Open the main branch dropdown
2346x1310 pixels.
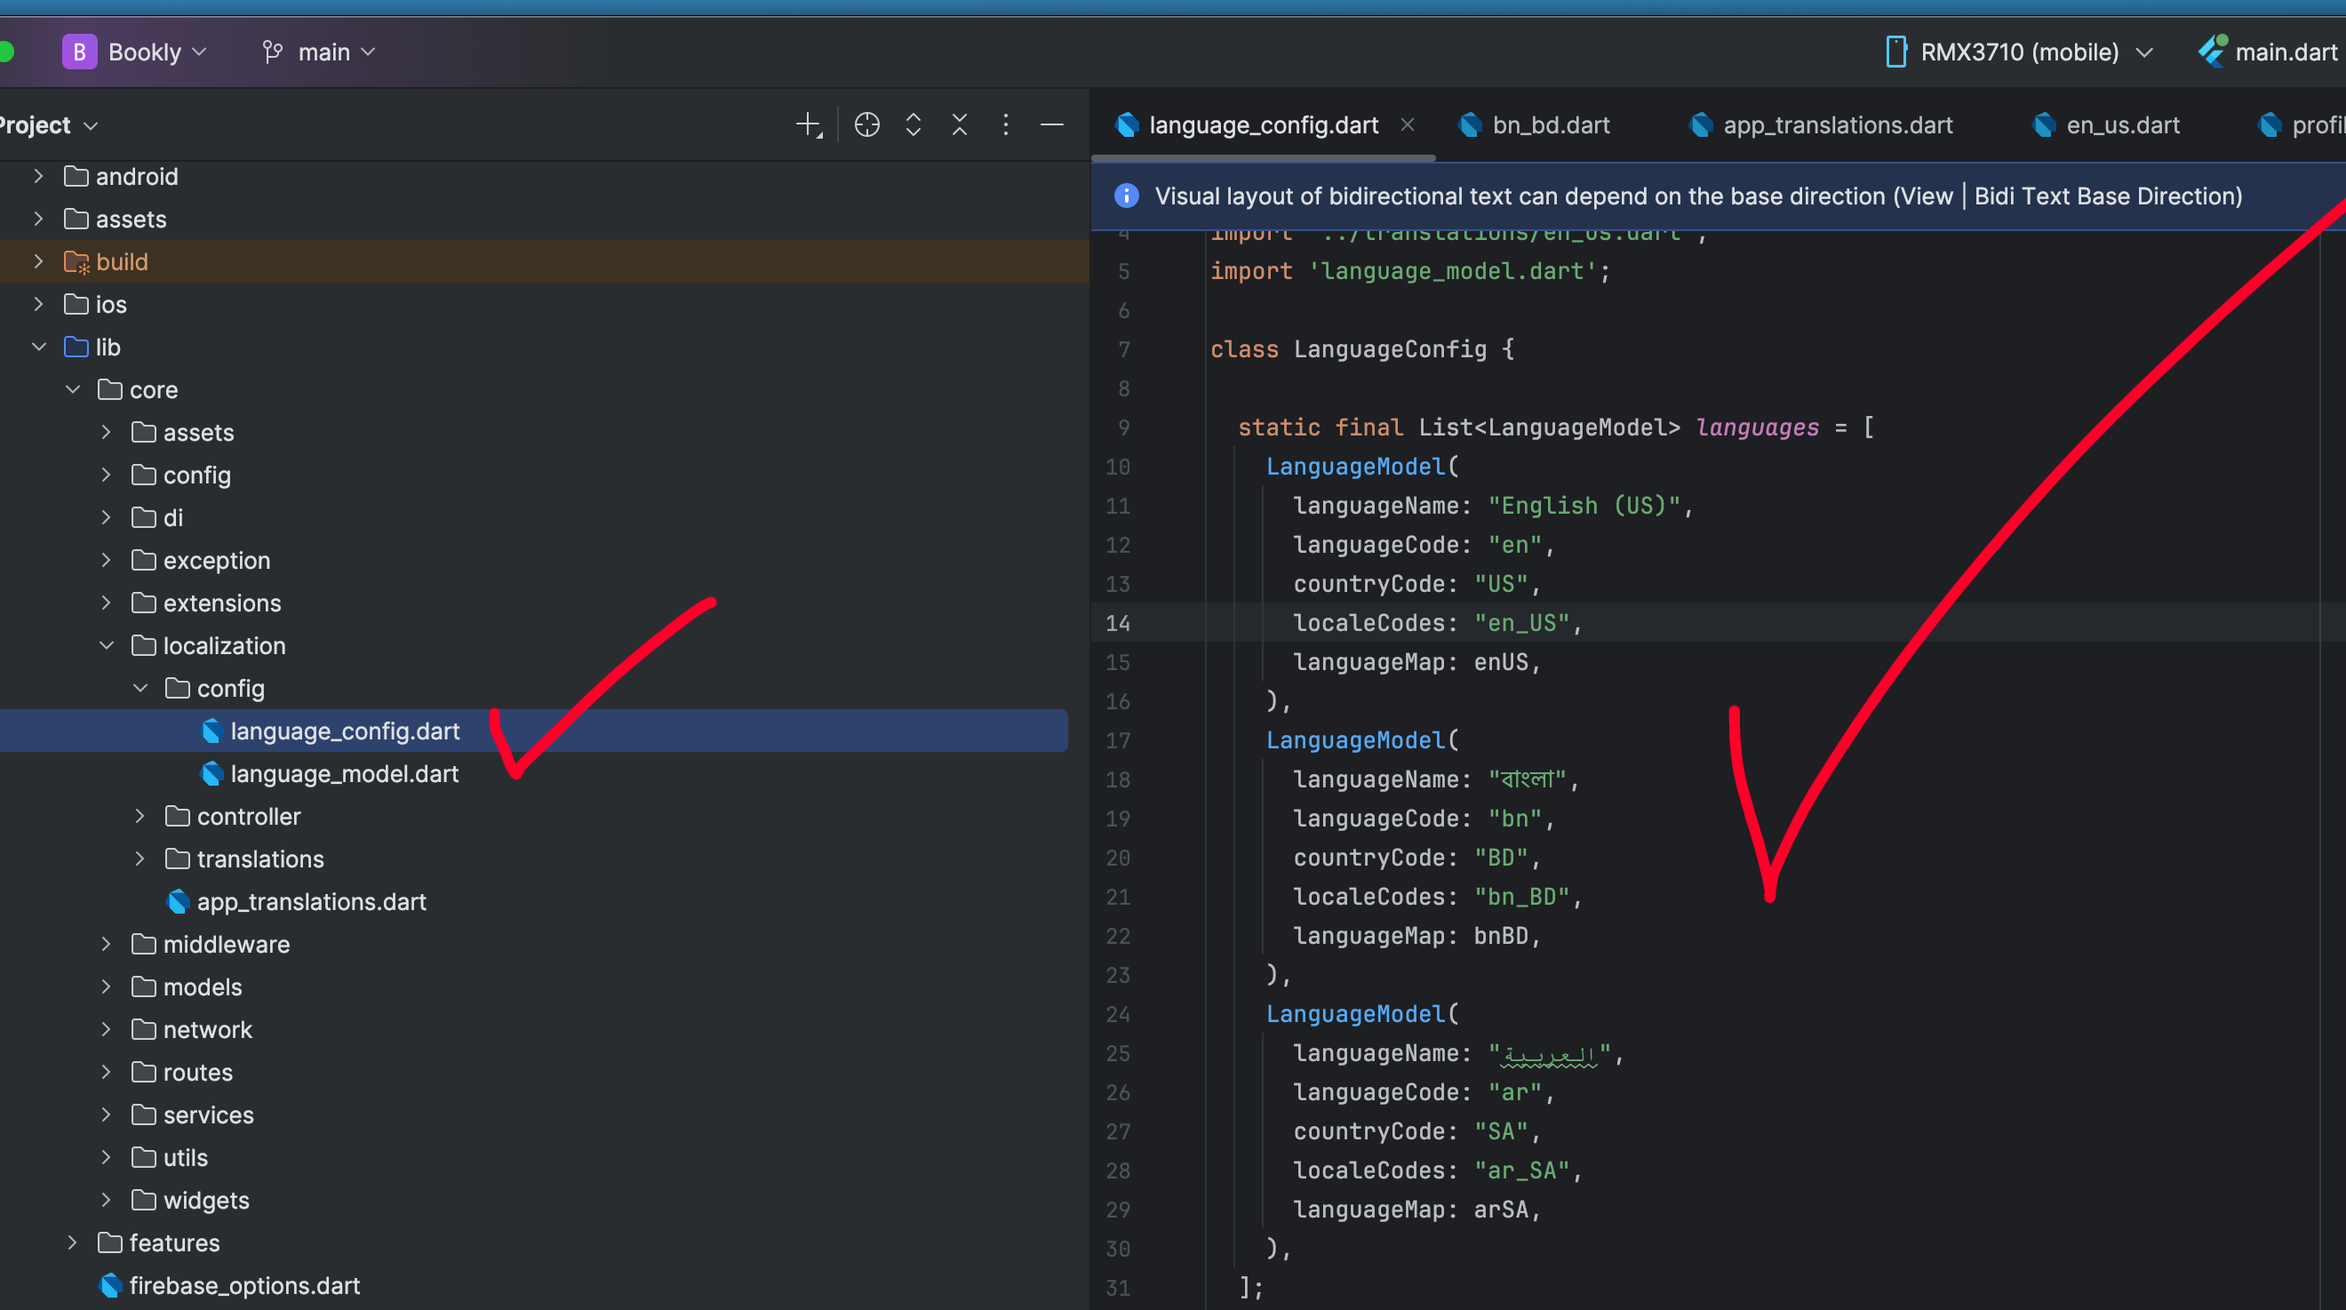(319, 52)
